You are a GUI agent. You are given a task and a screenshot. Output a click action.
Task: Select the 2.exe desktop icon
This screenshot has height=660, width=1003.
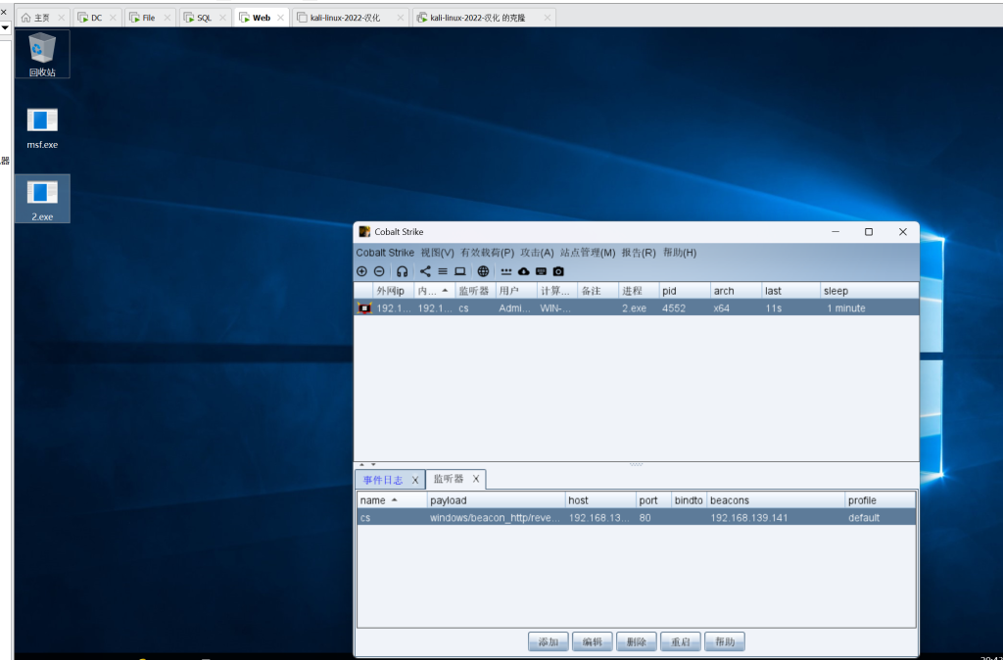[42, 199]
